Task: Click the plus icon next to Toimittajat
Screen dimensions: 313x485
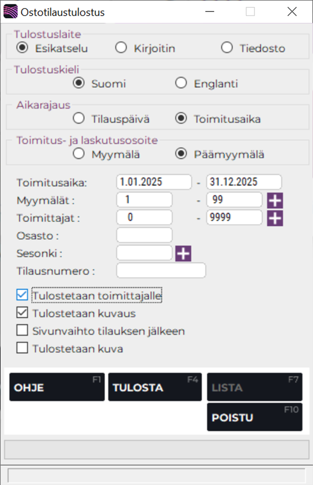Action: tap(275, 218)
